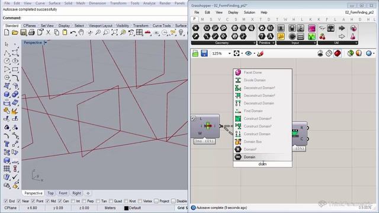379x213 pixels.
Task: Open the blue sphere preview settings dropdown
Action: (x=374, y=54)
